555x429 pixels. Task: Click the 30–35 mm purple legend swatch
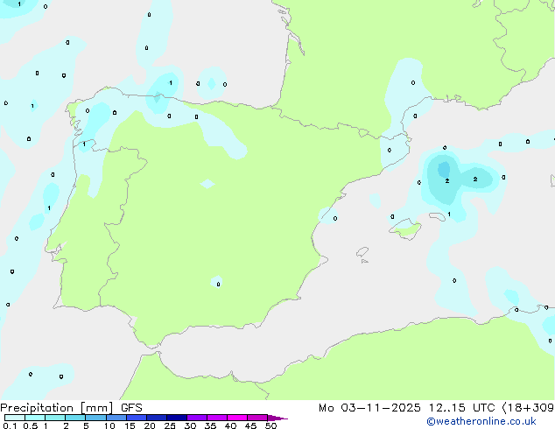click(197, 418)
